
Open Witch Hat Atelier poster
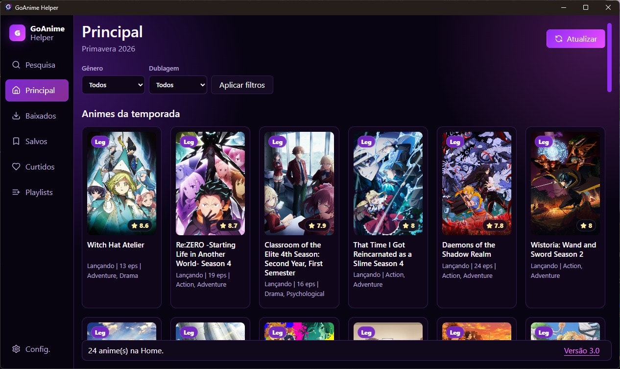click(121, 183)
